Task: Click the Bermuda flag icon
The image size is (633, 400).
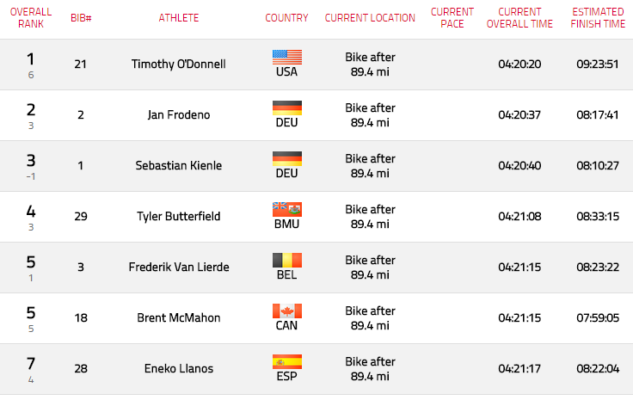Action: [x=287, y=210]
